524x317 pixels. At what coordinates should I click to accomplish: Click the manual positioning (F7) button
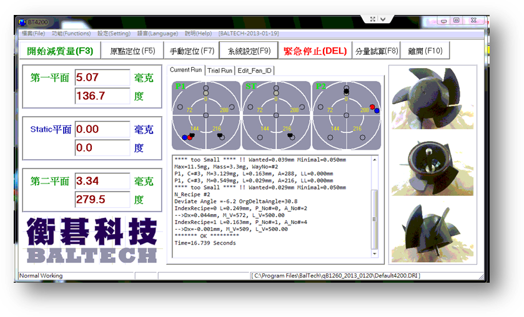point(192,51)
